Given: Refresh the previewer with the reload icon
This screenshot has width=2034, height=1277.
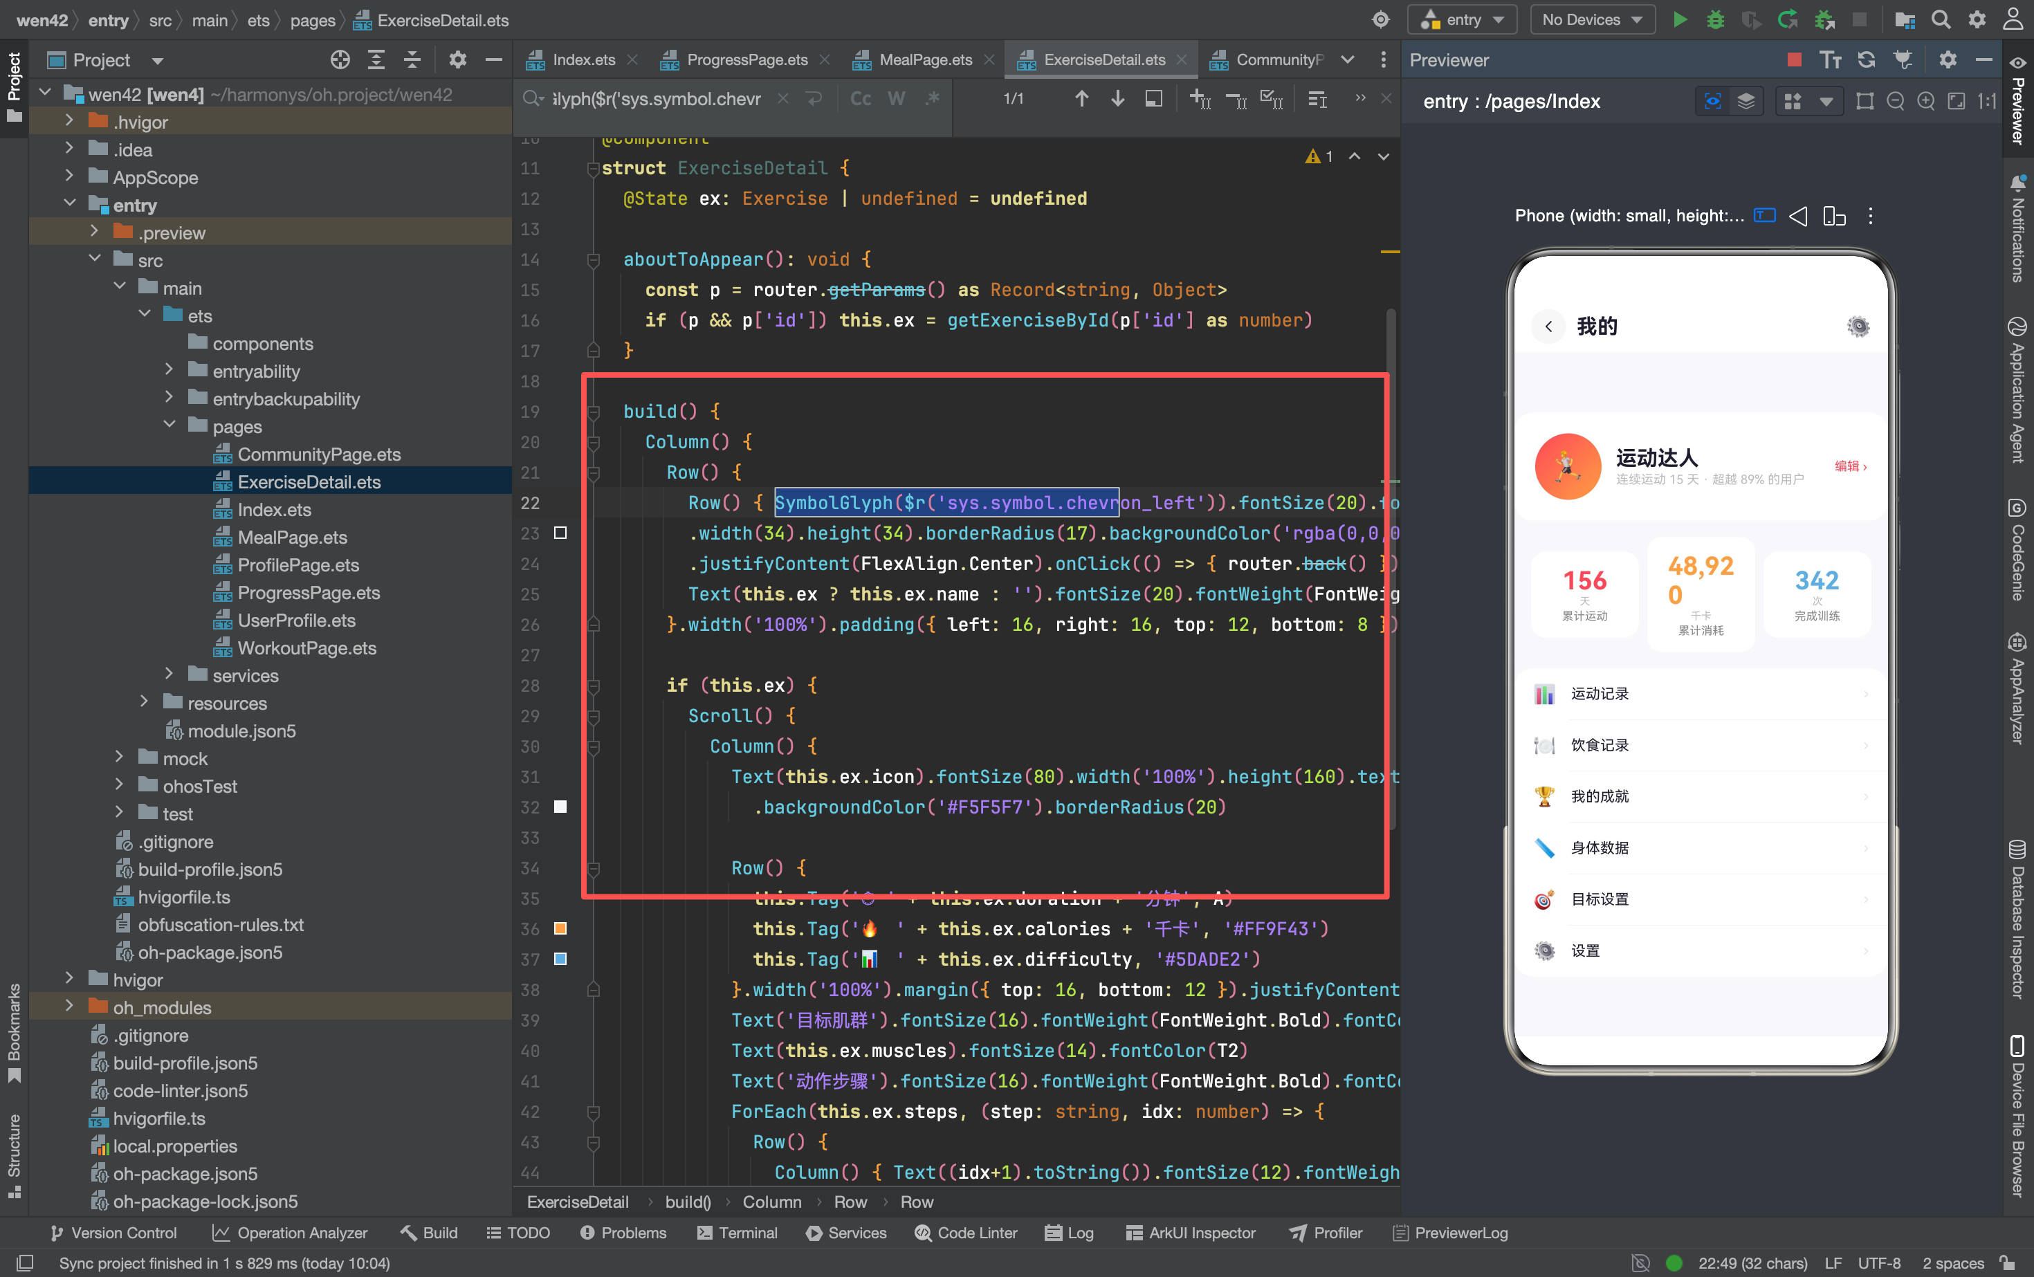Looking at the screenshot, I should point(1867,59).
